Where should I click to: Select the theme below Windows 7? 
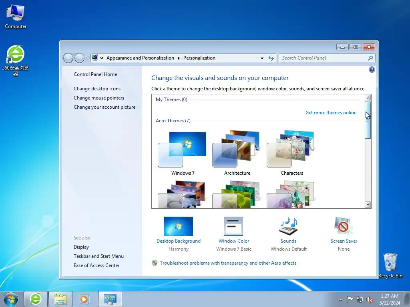(183, 194)
